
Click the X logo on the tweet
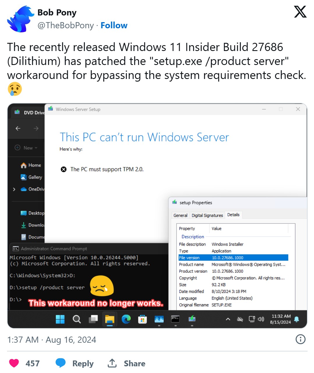300,12
